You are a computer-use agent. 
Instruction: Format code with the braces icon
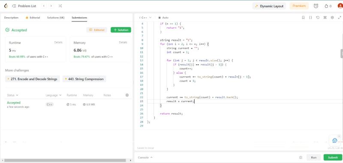(x=310, y=18)
